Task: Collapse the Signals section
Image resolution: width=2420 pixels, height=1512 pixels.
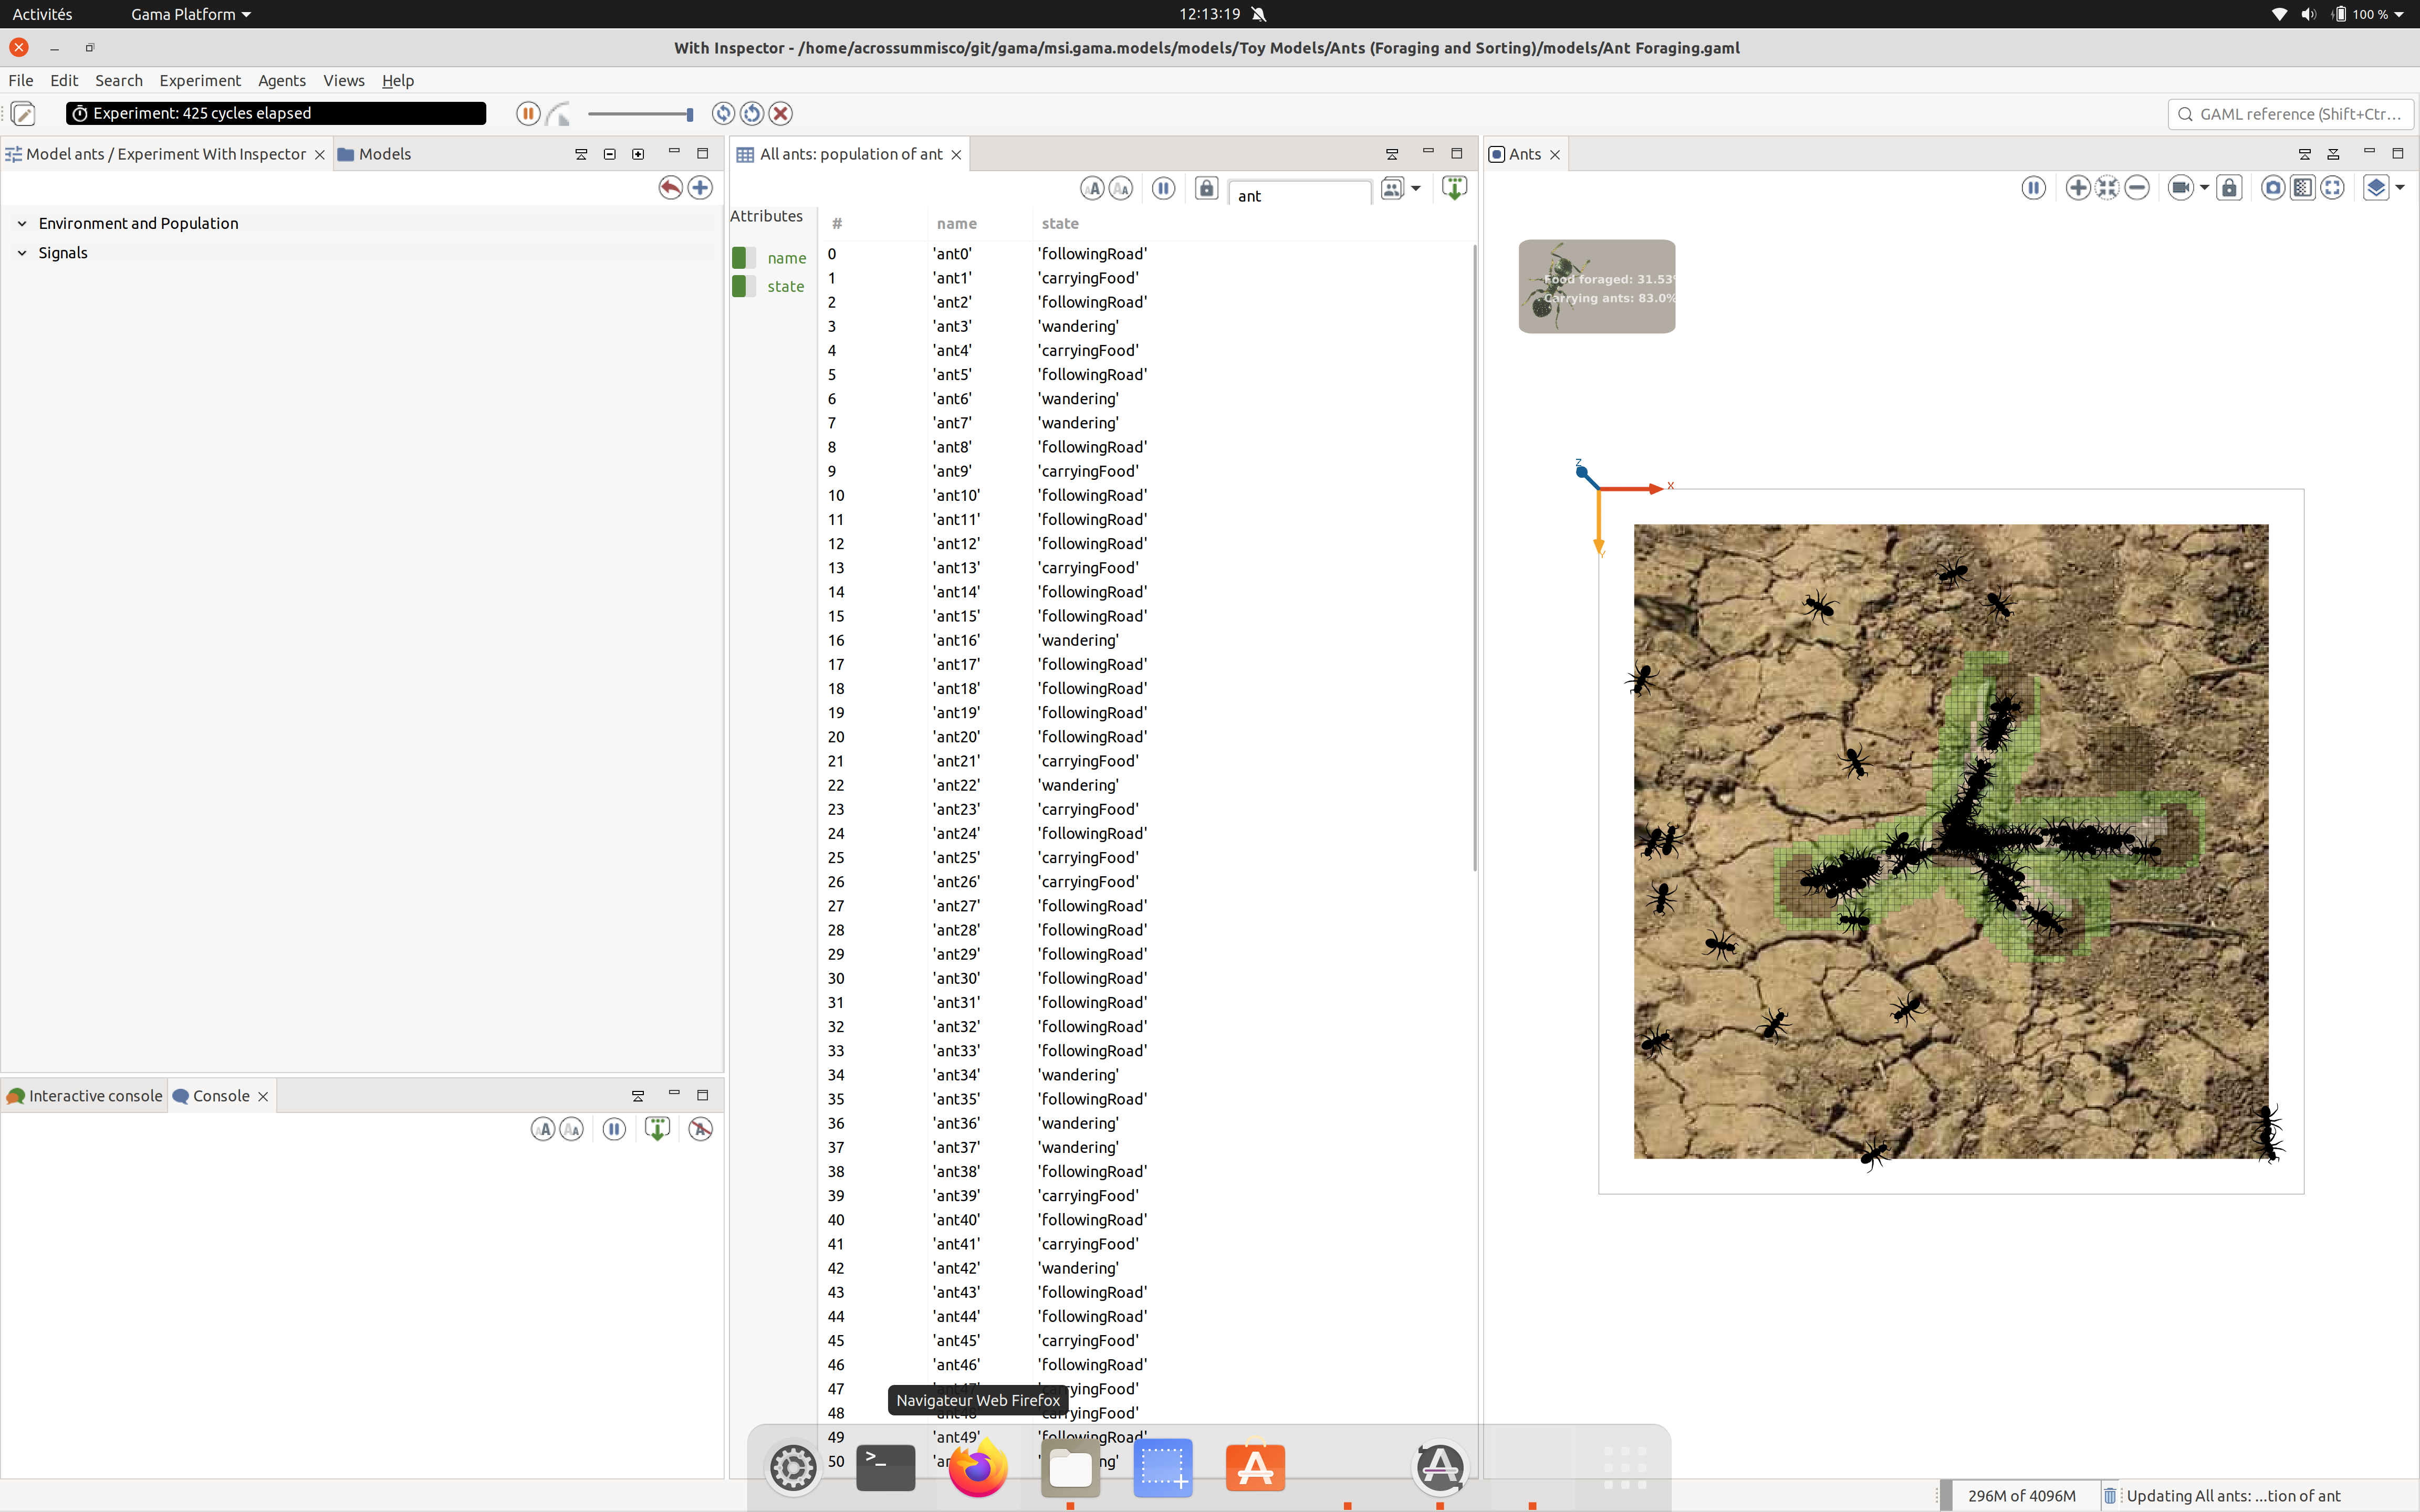Action: 22,253
